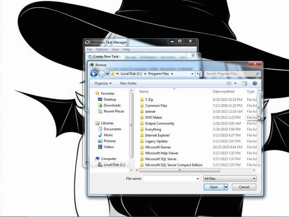Open View menu in Task Manager
The height and width of the screenshot is (217, 289).
point(115,49)
